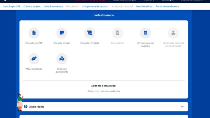
Task: Open the Meus benefícios handshake icon
Action: (x=34, y=58)
